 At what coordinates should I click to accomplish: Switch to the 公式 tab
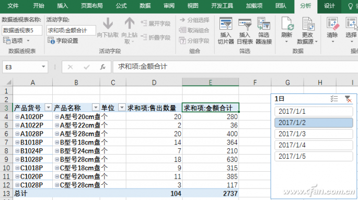(x=121, y=6)
